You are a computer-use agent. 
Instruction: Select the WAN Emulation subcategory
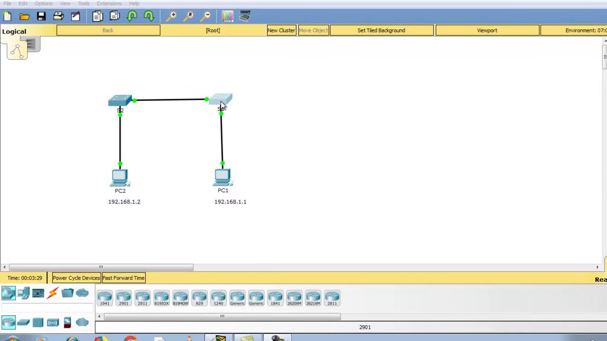point(82,323)
